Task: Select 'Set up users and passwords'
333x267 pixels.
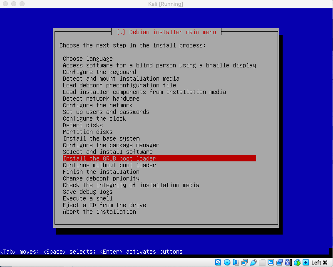Action: [106, 112]
